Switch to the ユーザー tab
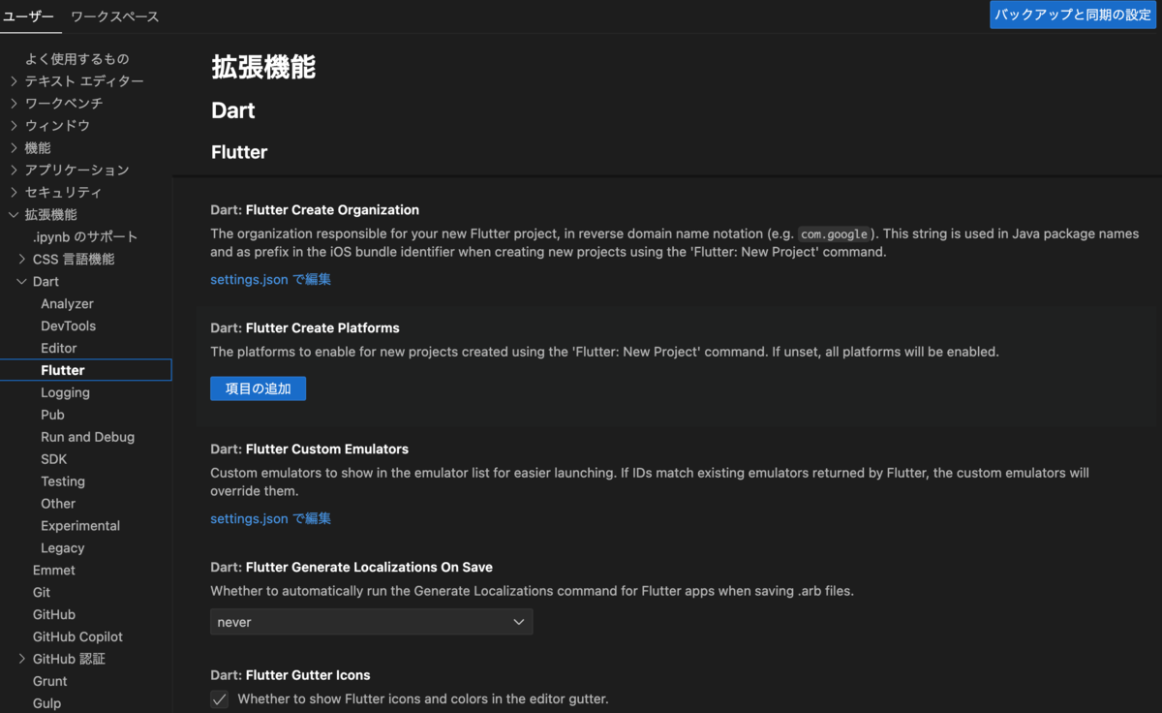The height and width of the screenshot is (713, 1162). click(29, 16)
